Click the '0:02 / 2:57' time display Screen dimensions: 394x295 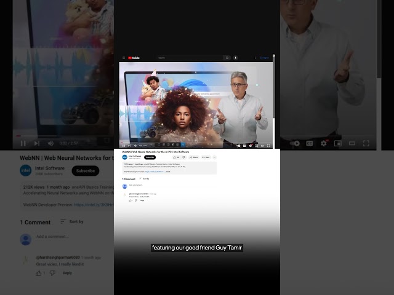coord(69,143)
